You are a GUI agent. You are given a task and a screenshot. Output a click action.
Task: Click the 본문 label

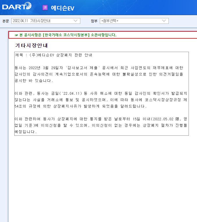click(6, 21)
